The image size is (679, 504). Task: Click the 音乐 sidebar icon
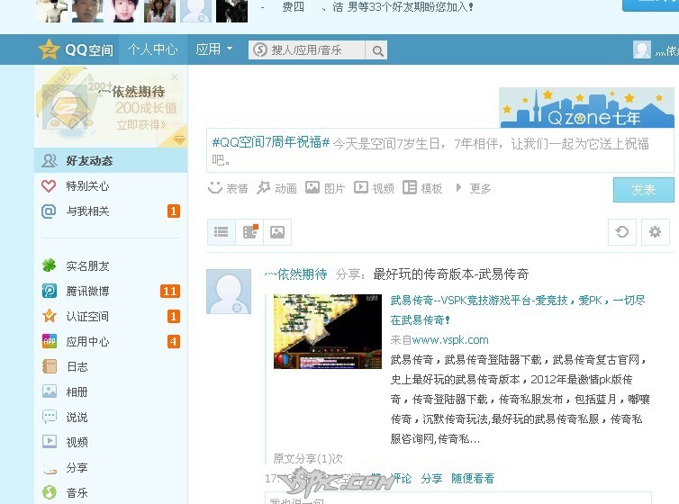tap(50, 492)
